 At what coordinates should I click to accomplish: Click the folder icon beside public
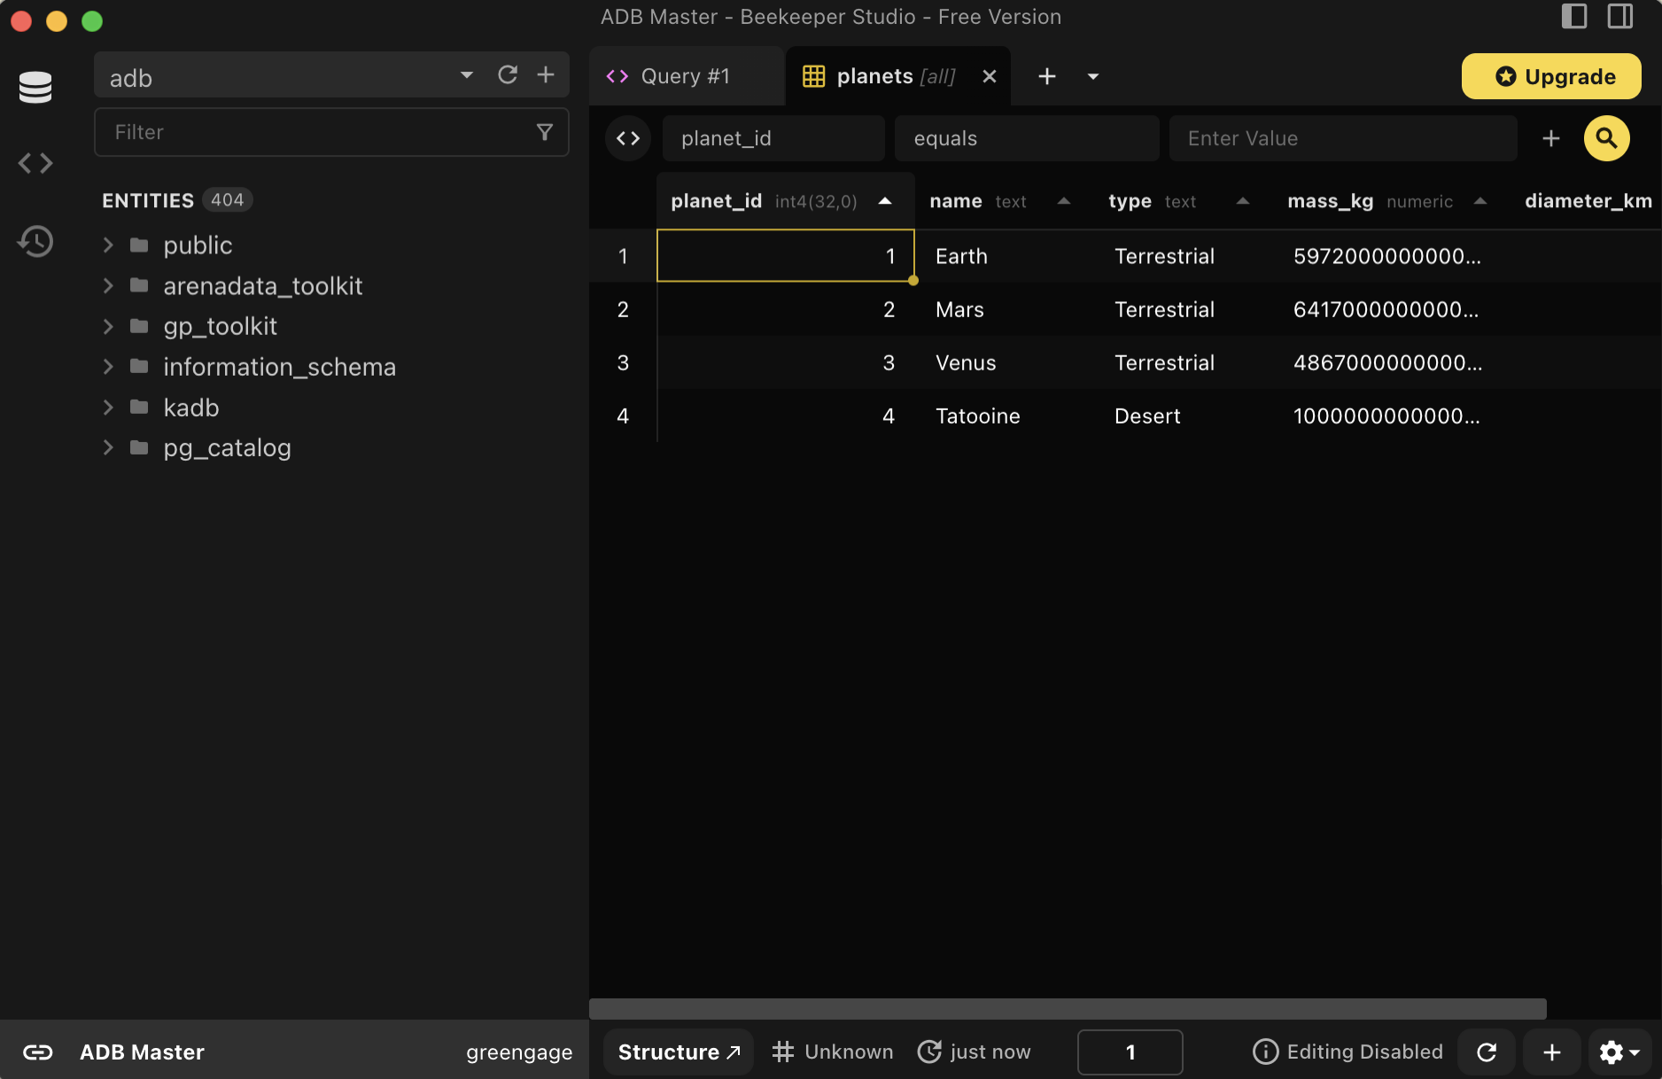[x=139, y=245]
